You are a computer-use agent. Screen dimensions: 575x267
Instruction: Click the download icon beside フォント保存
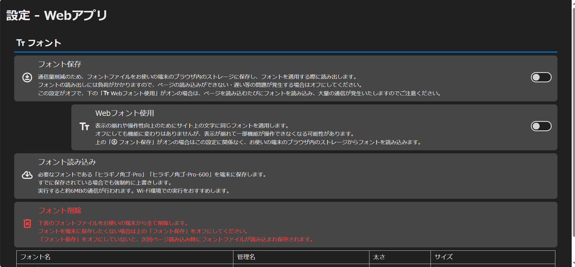click(x=27, y=78)
